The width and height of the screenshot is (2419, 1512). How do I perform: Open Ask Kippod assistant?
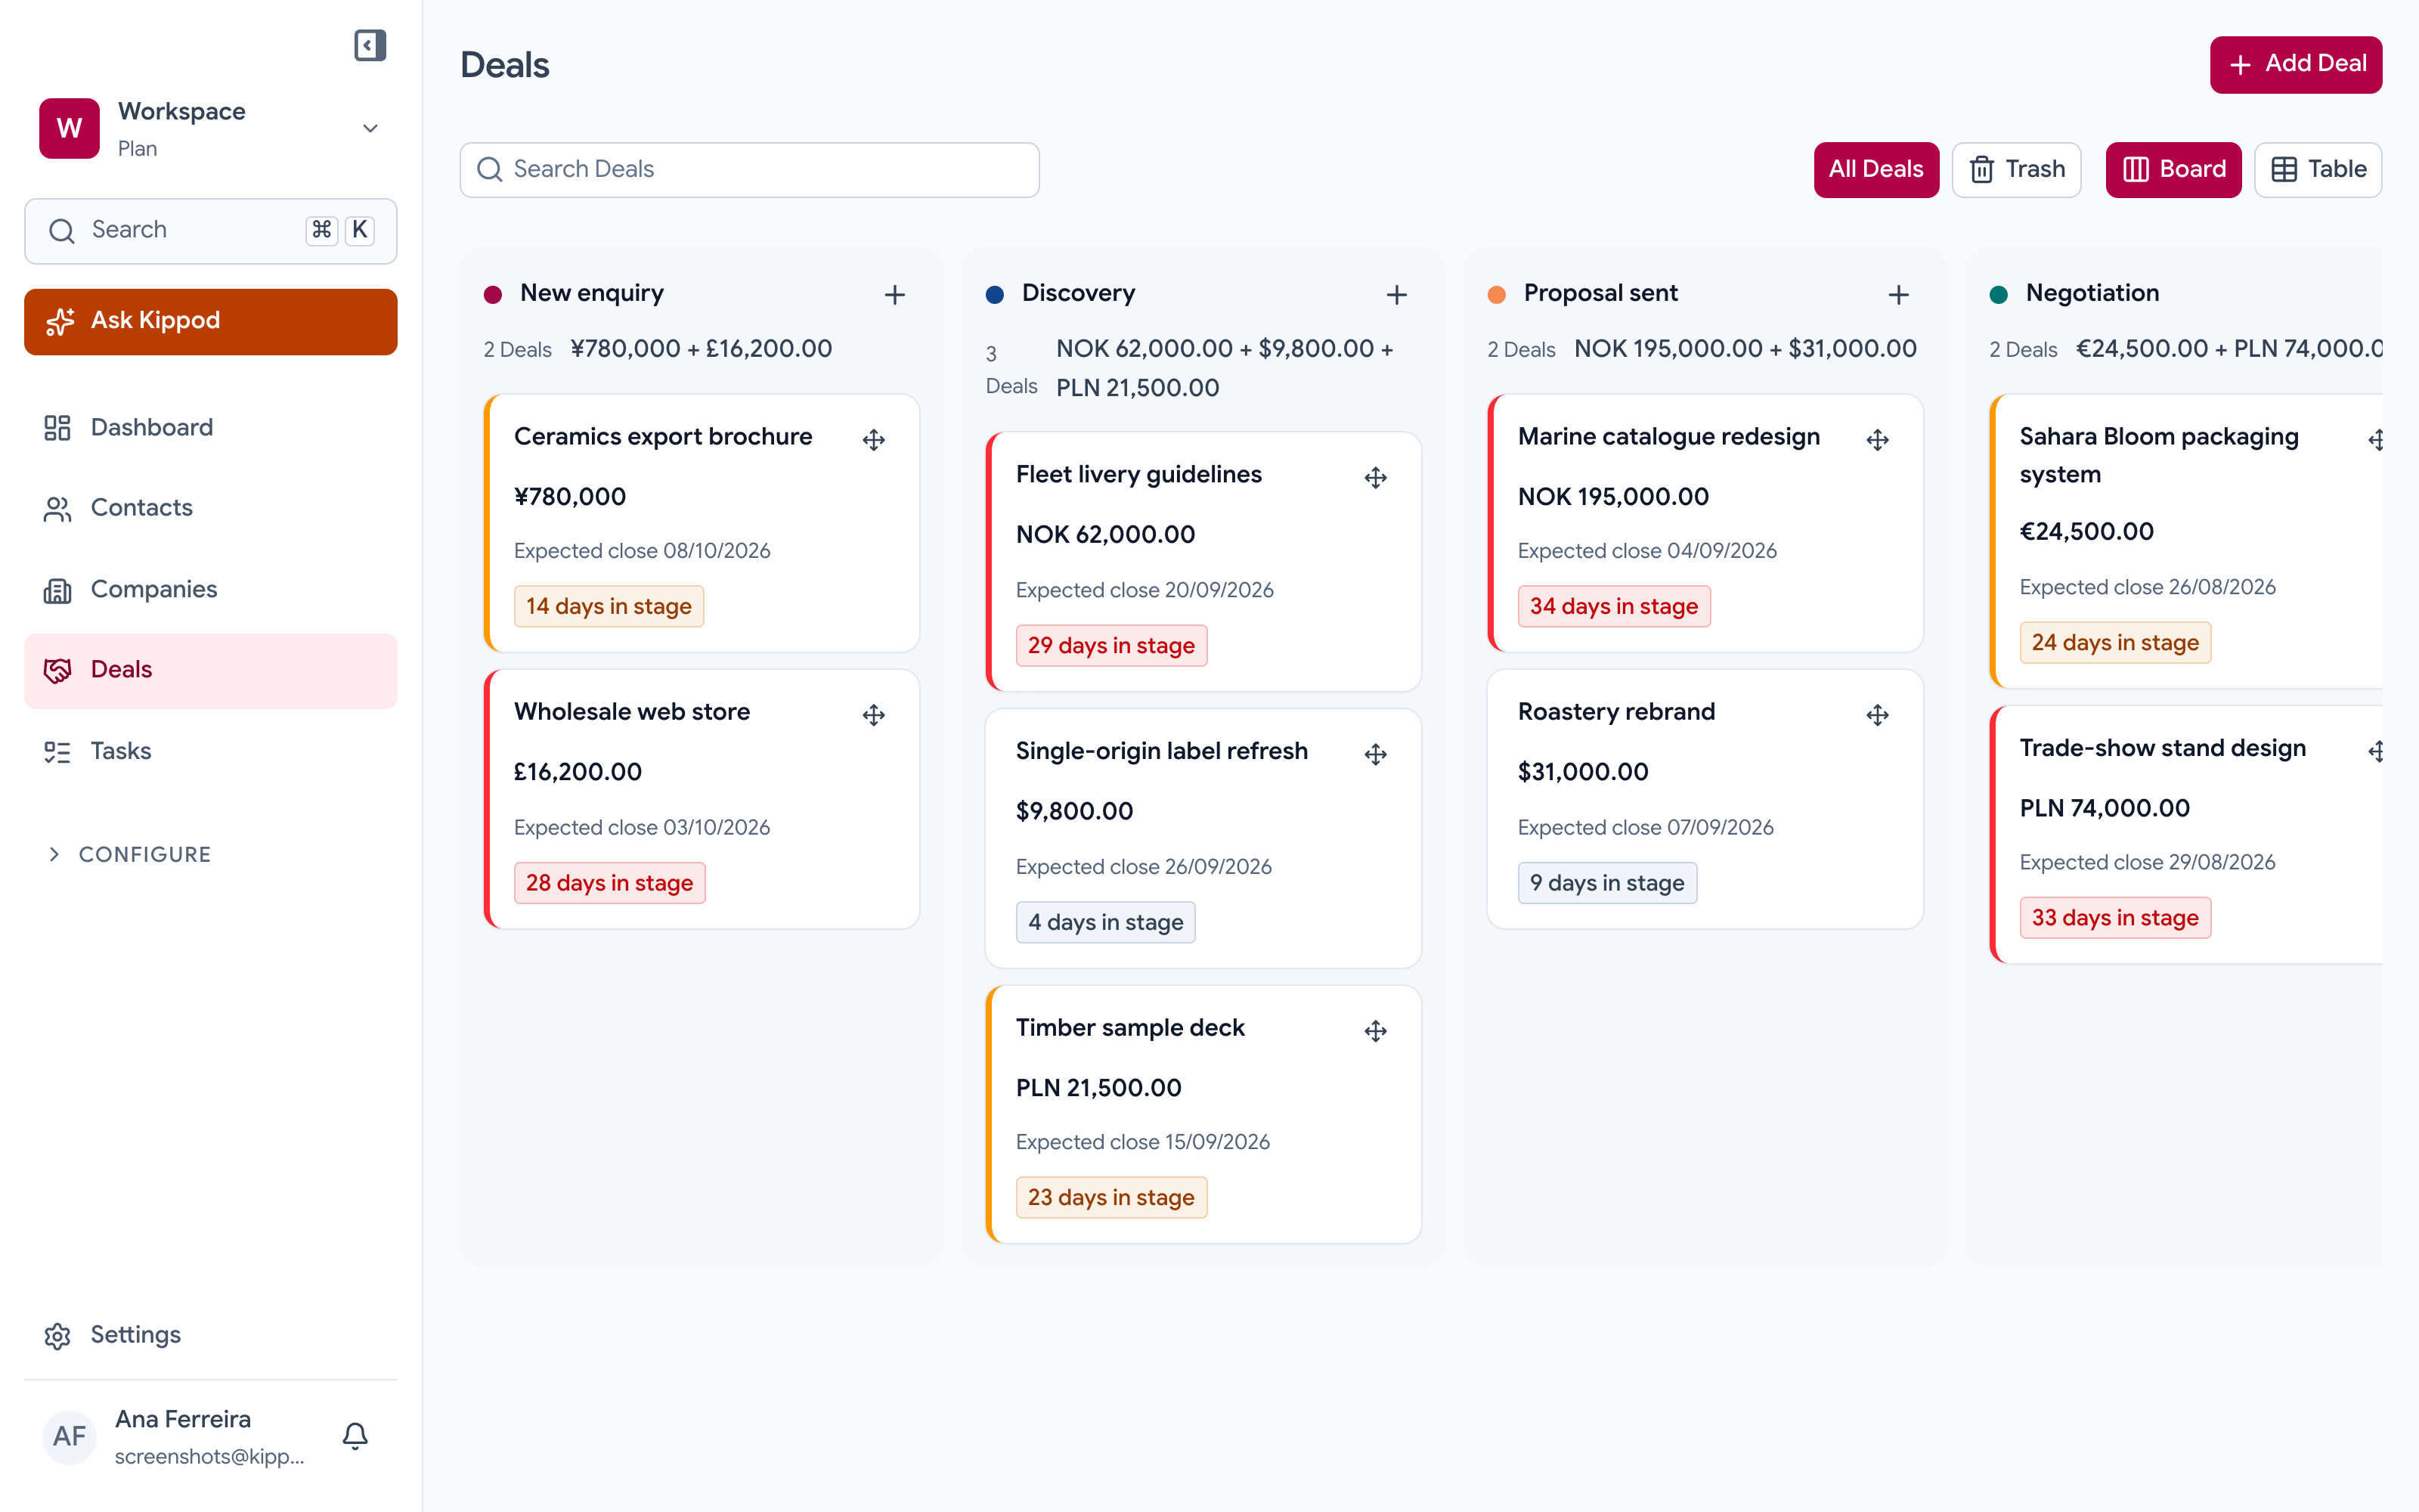click(x=210, y=321)
